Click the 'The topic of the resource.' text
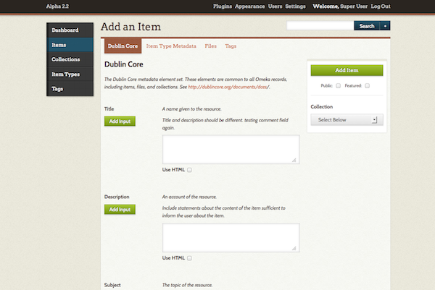The height and width of the screenshot is (290, 435). pos(187,285)
